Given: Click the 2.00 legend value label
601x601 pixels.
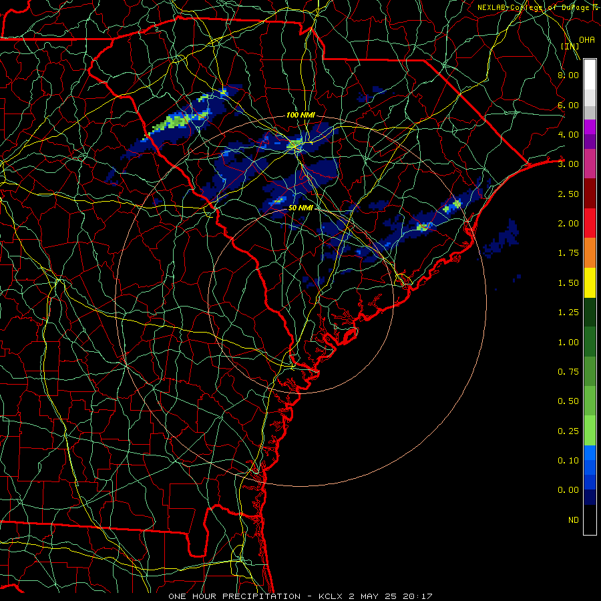Looking at the screenshot, I should point(568,224).
